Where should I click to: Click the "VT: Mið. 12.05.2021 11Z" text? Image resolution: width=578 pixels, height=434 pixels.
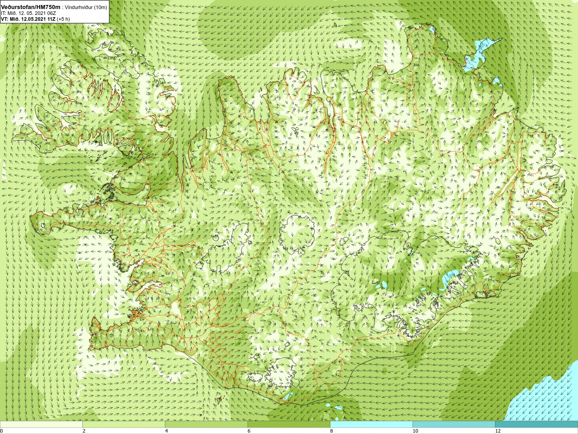click(x=28, y=19)
